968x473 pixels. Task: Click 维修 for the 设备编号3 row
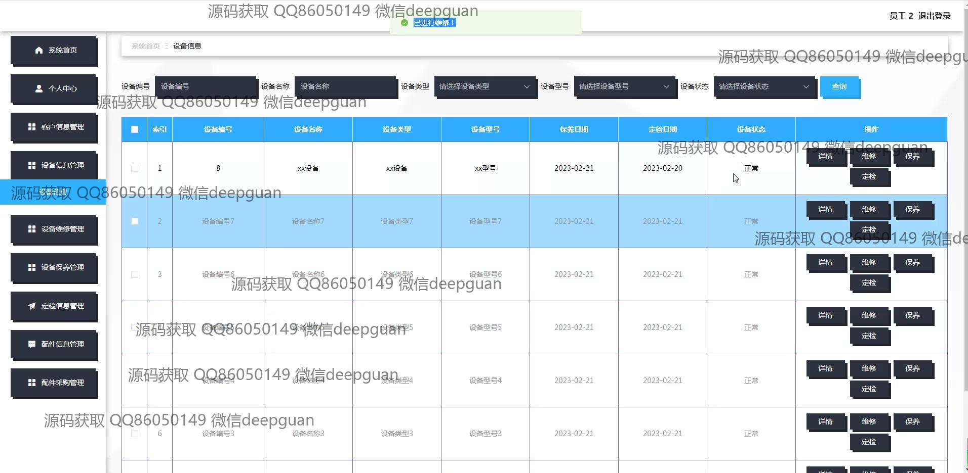click(869, 422)
